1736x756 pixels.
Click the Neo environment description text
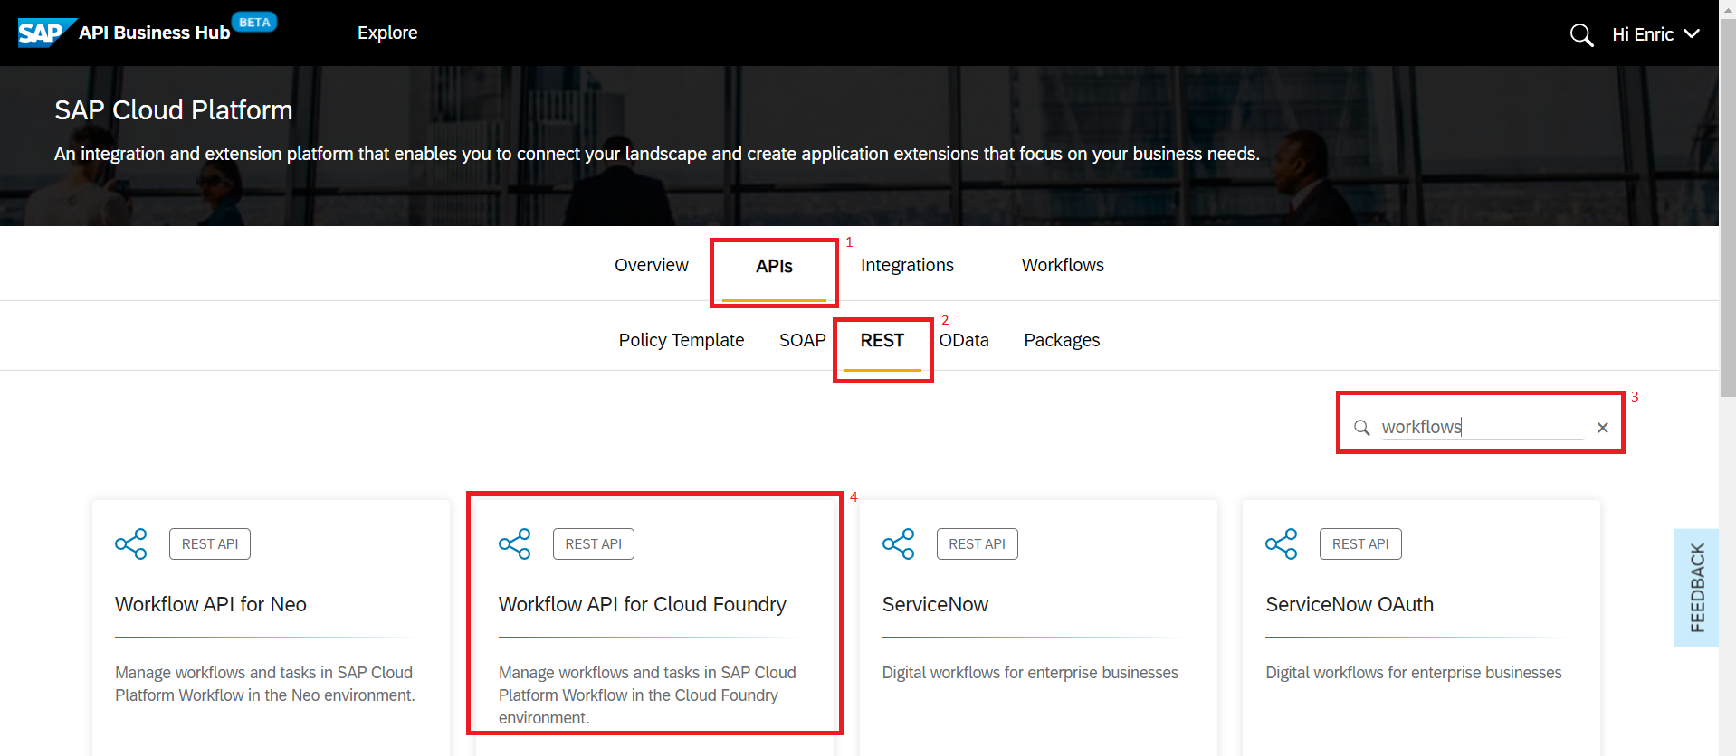click(265, 684)
